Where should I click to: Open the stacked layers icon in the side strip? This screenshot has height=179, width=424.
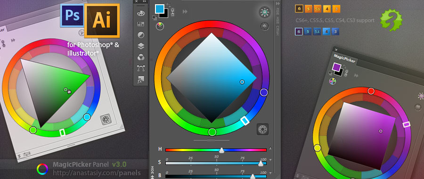coord(140,46)
